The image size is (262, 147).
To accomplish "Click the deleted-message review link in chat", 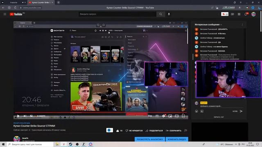I will pos(224,59).
